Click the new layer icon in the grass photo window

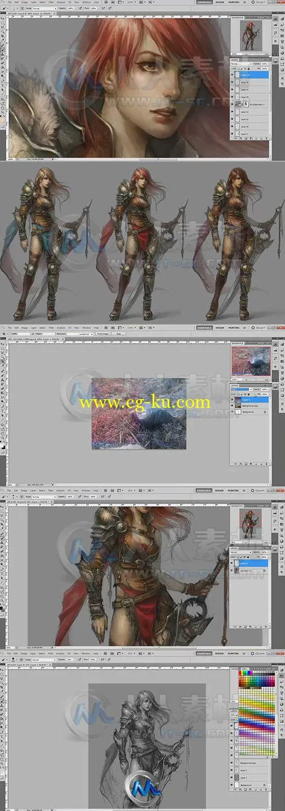[x=261, y=464]
